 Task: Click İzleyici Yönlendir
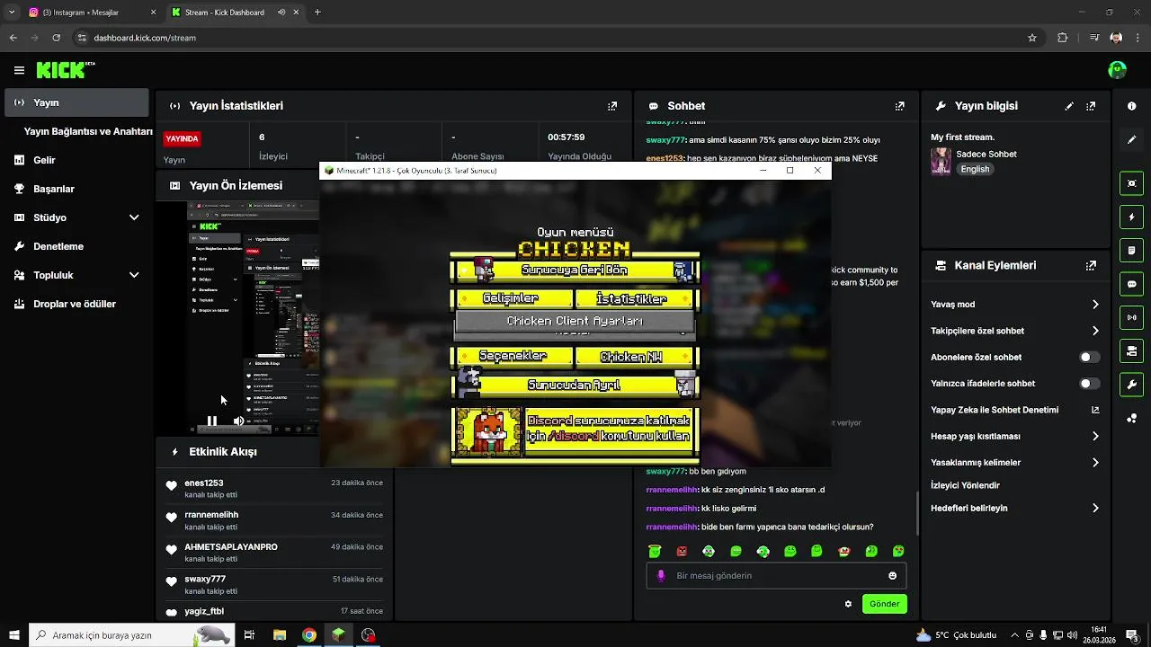(965, 485)
